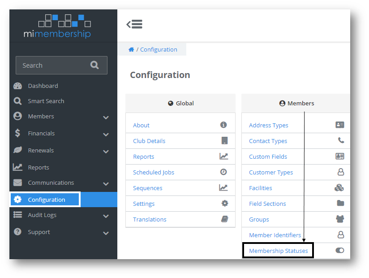This screenshot has height=278, width=369.
Task: Open the Translations page
Action: [150, 219]
